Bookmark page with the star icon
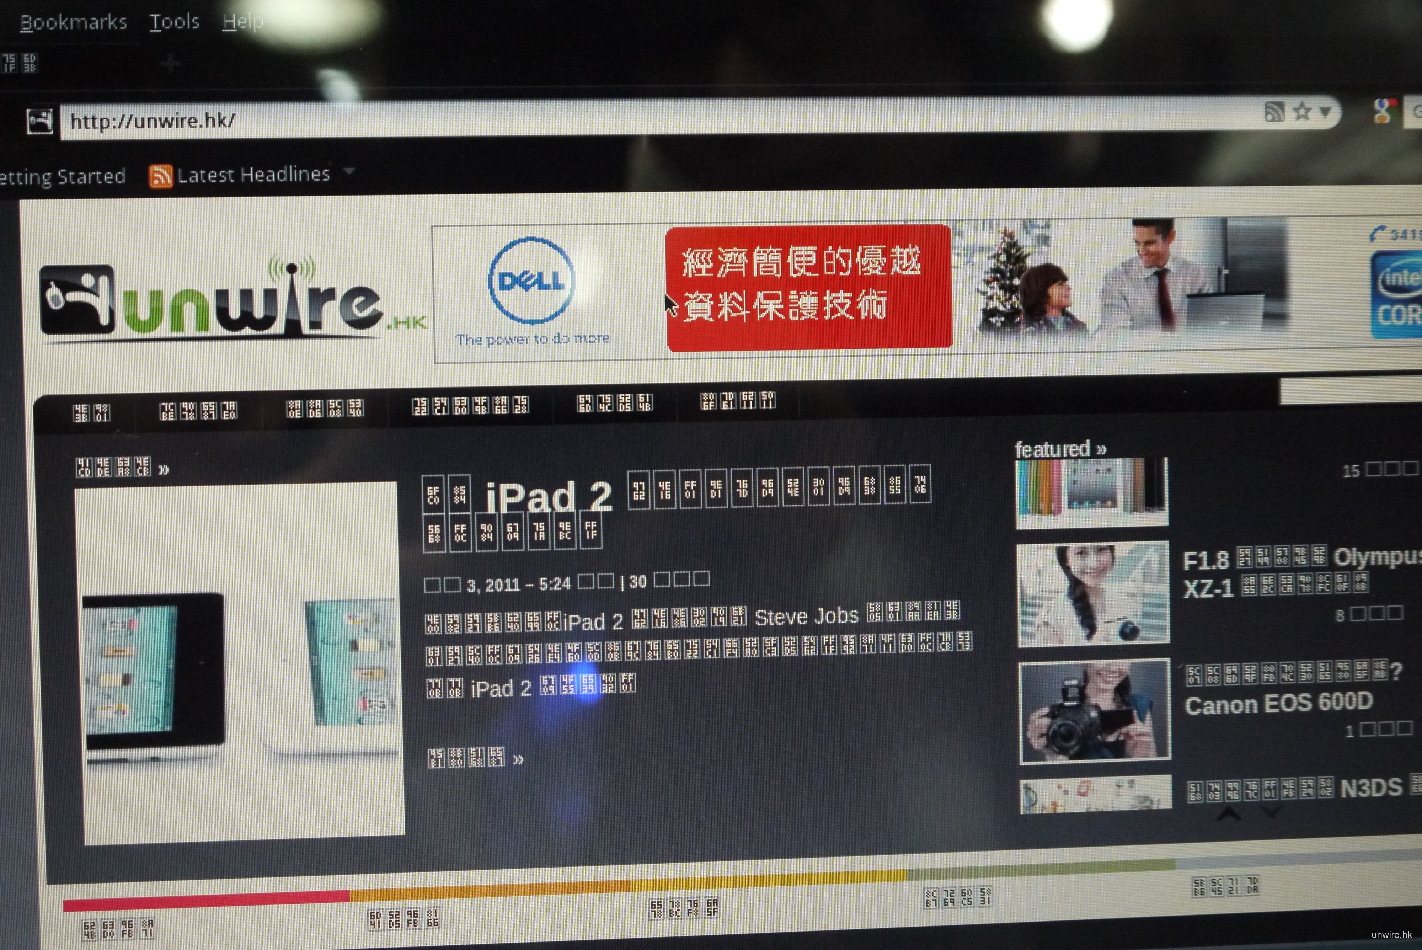This screenshot has width=1422, height=950. 1301,112
